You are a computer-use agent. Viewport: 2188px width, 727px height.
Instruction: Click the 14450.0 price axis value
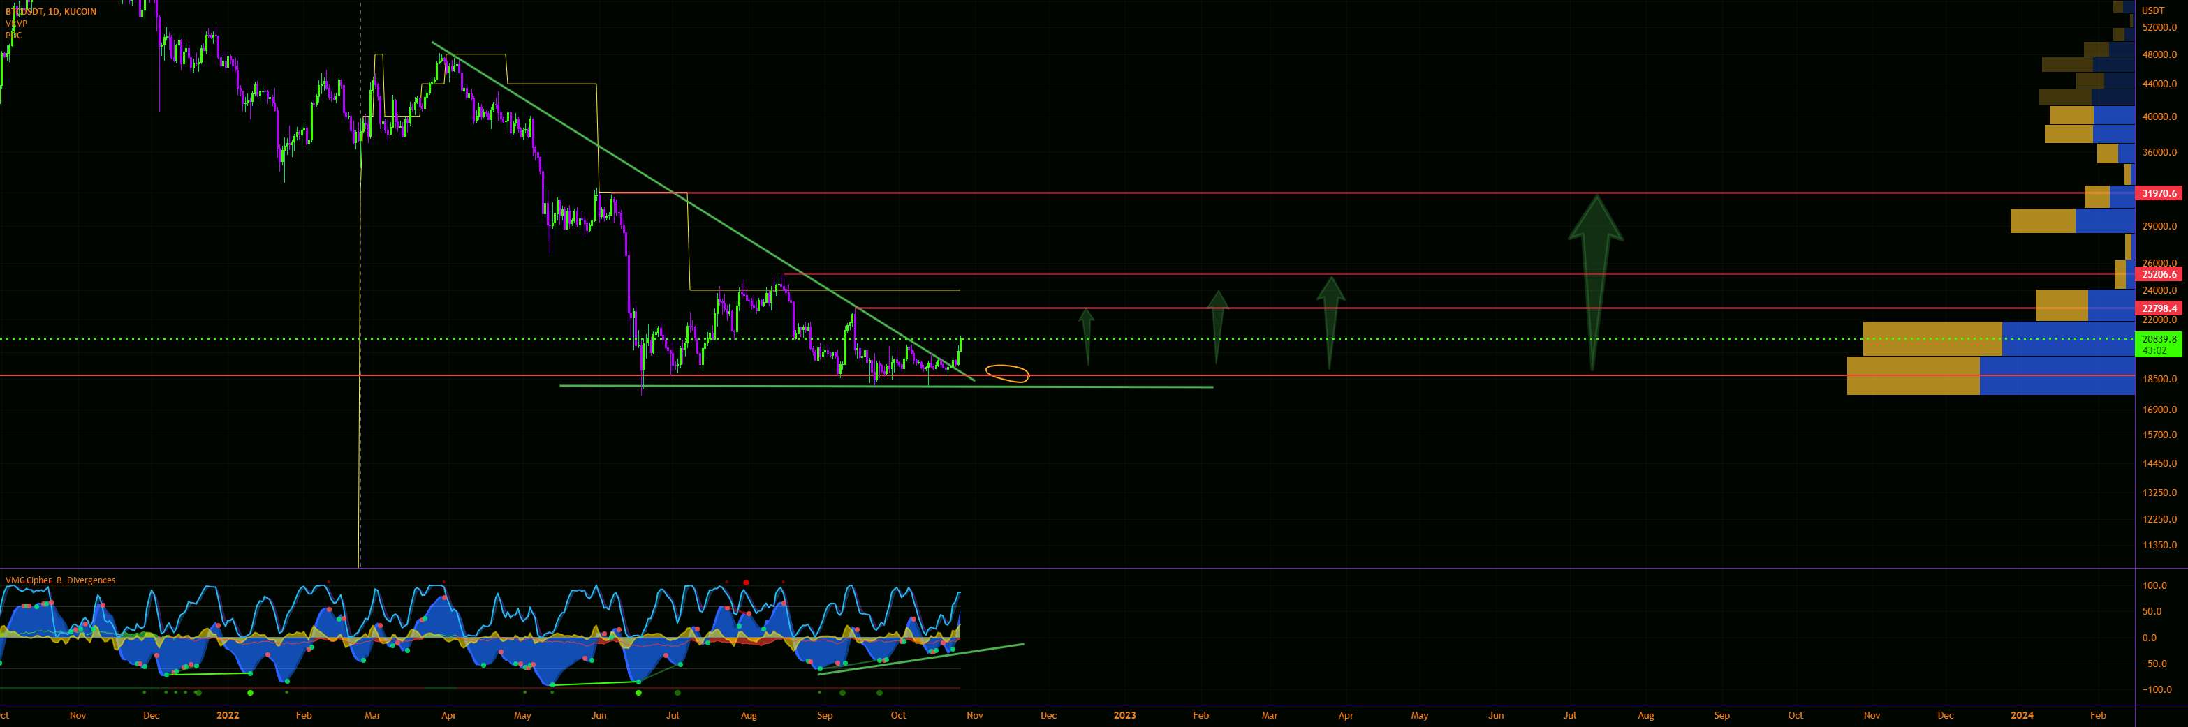(2159, 464)
